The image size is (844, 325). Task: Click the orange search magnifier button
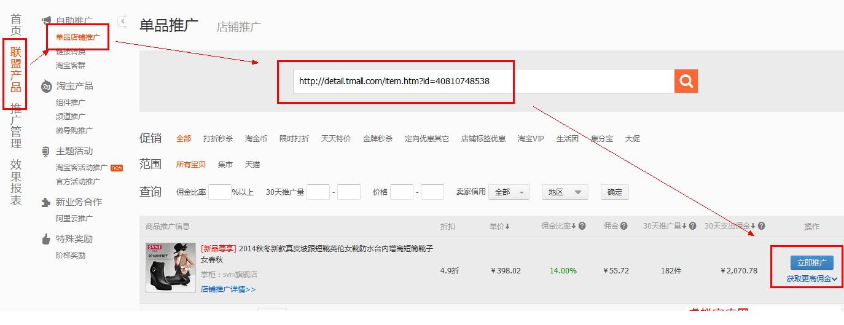(686, 81)
